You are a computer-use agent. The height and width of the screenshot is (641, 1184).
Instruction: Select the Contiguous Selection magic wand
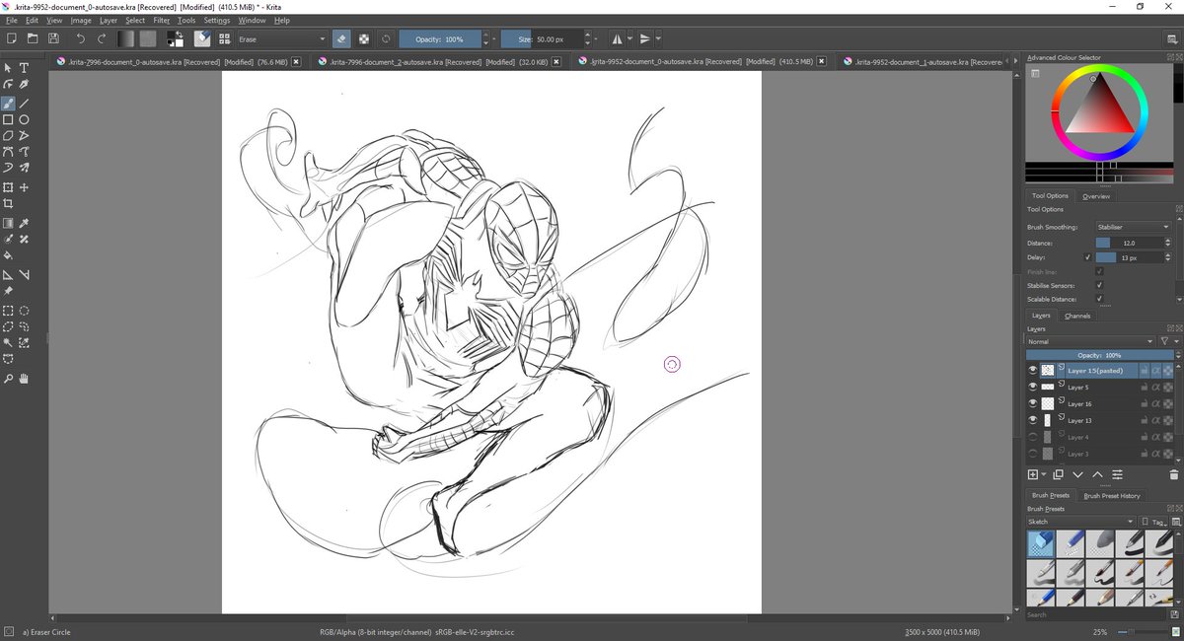[x=8, y=342]
